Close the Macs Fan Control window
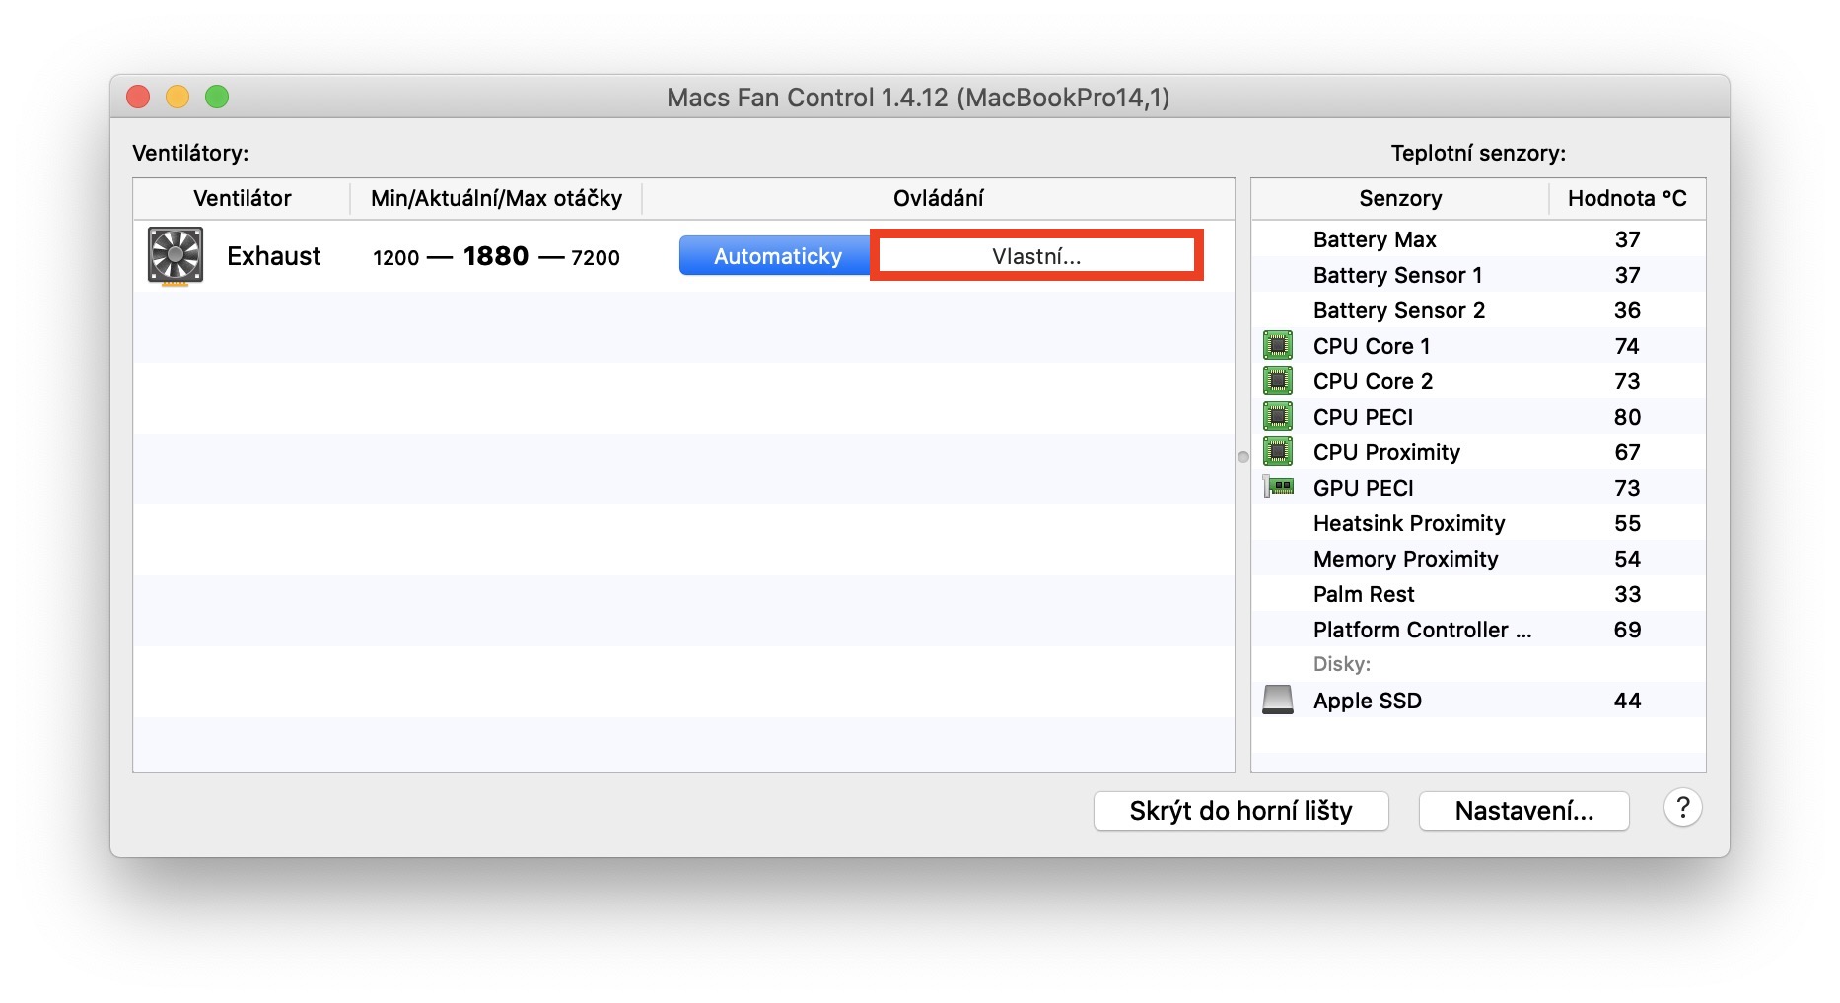Image resolution: width=1840 pixels, height=1003 pixels. coord(138,97)
